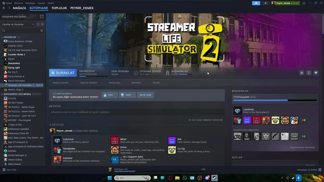Open File Explorer from the taskbar
This screenshot has width=324, height=182.
click(x=177, y=178)
